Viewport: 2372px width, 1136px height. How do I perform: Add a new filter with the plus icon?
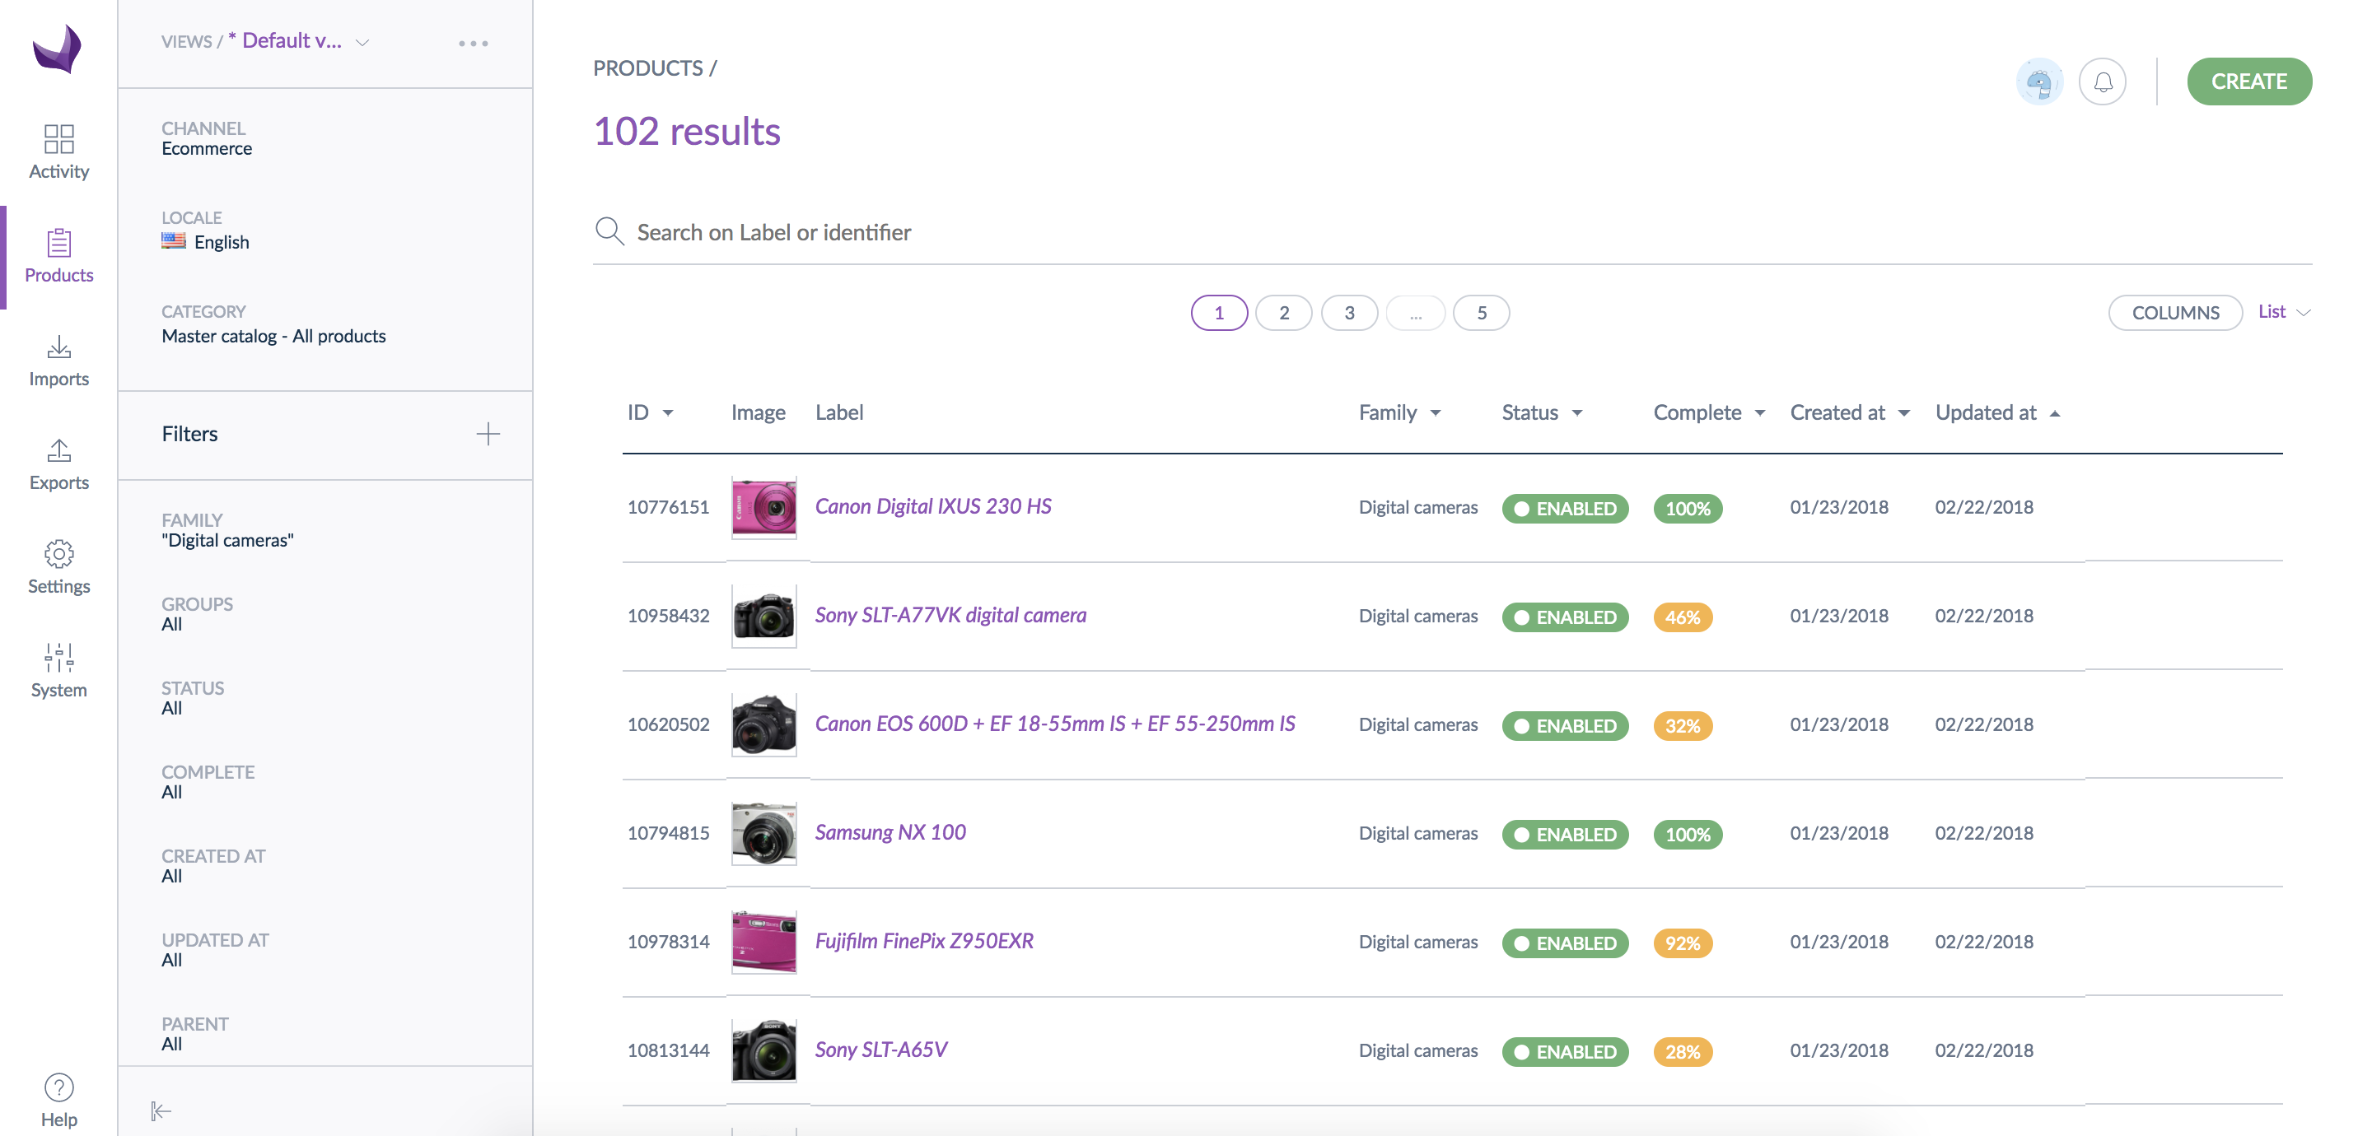[489, 435]
